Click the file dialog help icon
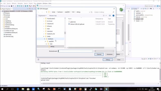The image size is (161, 91). point(113,16)
